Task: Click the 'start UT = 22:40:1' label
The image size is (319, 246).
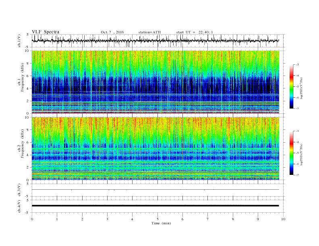Action: pos(195,32)
